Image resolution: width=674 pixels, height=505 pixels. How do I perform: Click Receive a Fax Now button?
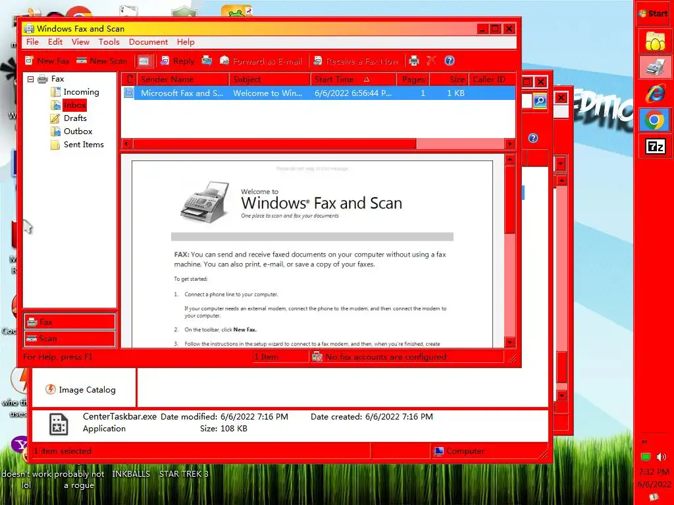pos(355,61)
